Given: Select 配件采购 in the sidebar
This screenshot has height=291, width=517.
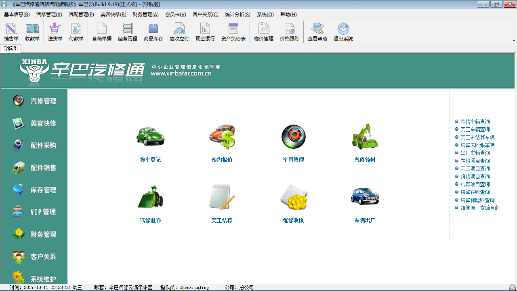Looking at the screenshot, I should 34,145.
